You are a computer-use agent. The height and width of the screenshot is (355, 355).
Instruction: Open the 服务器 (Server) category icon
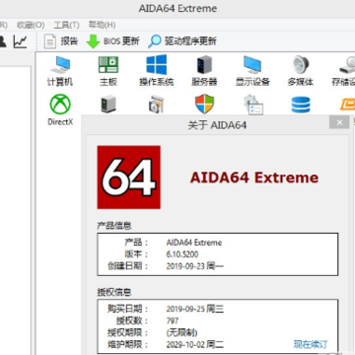point(204,71)
